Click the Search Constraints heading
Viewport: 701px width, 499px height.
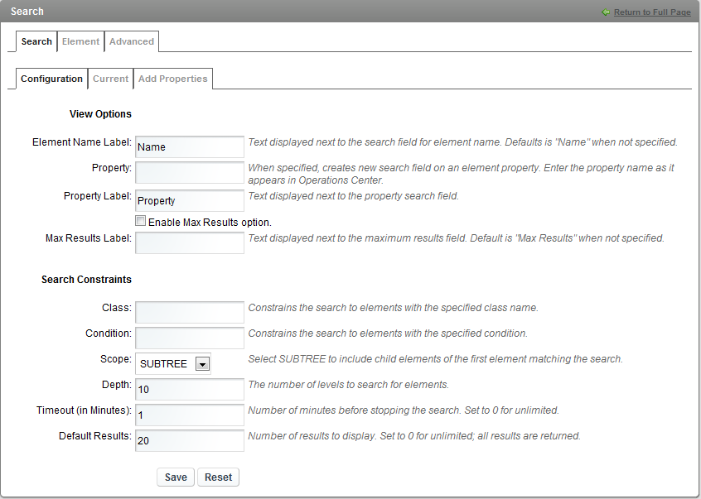pyautogui.click(x=86, y=280)
